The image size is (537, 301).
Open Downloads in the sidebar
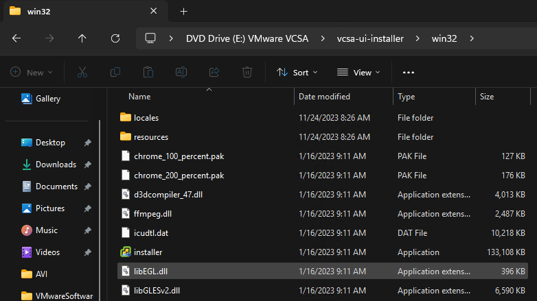(x=56, y=165)
